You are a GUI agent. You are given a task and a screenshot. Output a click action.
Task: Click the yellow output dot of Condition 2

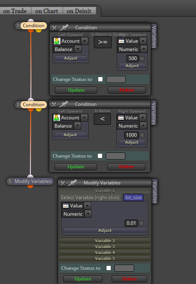click(x=39, y=109)
